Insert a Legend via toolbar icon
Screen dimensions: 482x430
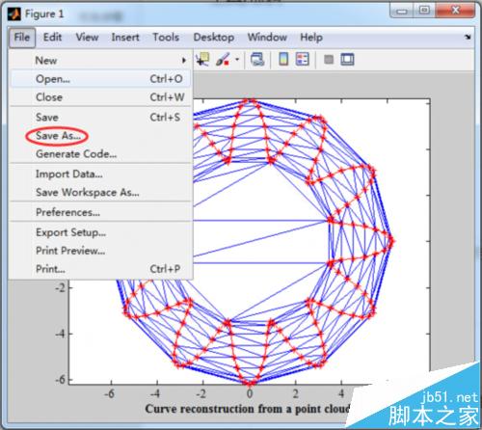(x=303, y=60)
